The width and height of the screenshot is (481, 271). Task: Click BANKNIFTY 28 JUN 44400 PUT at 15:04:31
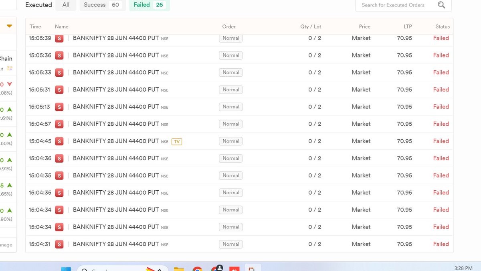tap(116, 244)
